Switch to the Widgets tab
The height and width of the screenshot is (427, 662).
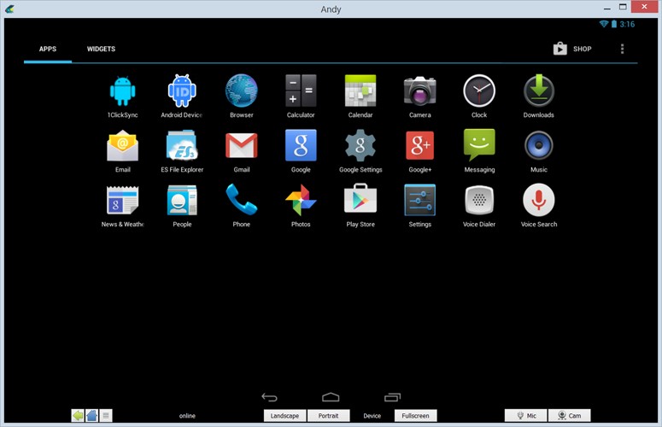pos(101,49)
